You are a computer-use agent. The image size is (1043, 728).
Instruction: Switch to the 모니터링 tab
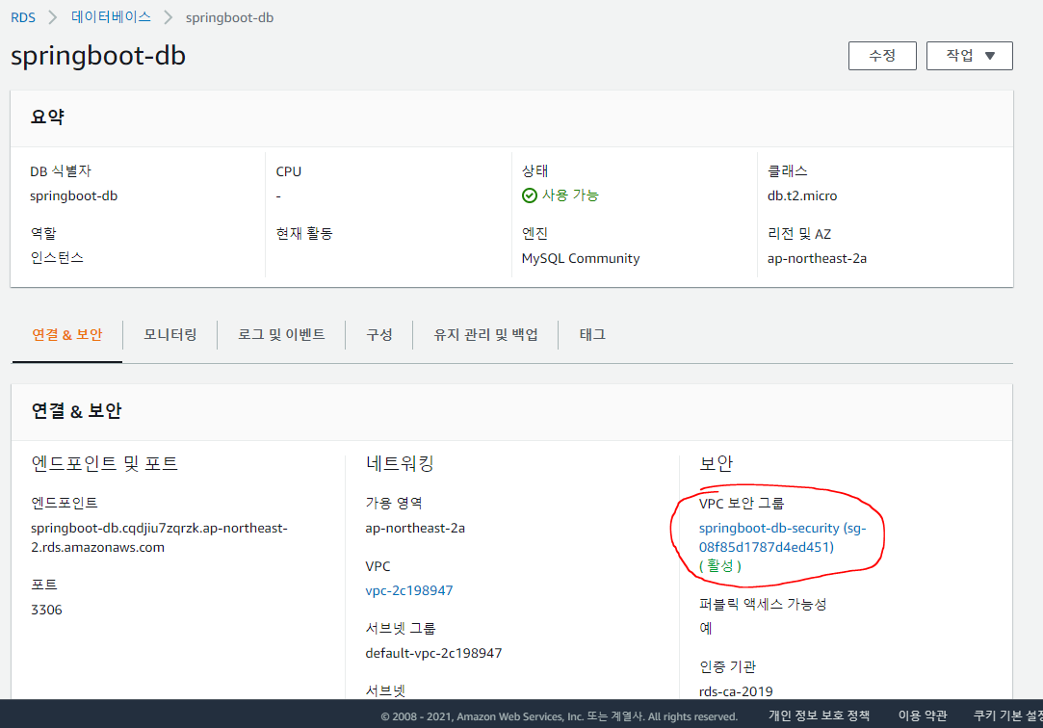click(170, 335)
